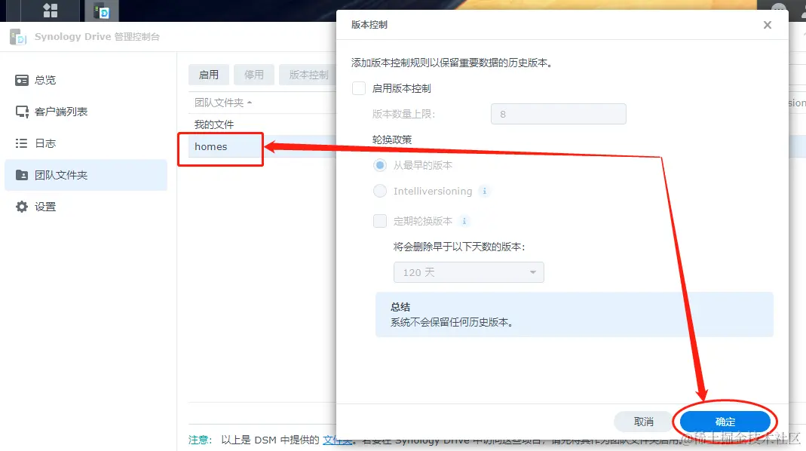Click the Synology Drive taskbar app icon
Screen dimensions: 806x451
point(101,11)
